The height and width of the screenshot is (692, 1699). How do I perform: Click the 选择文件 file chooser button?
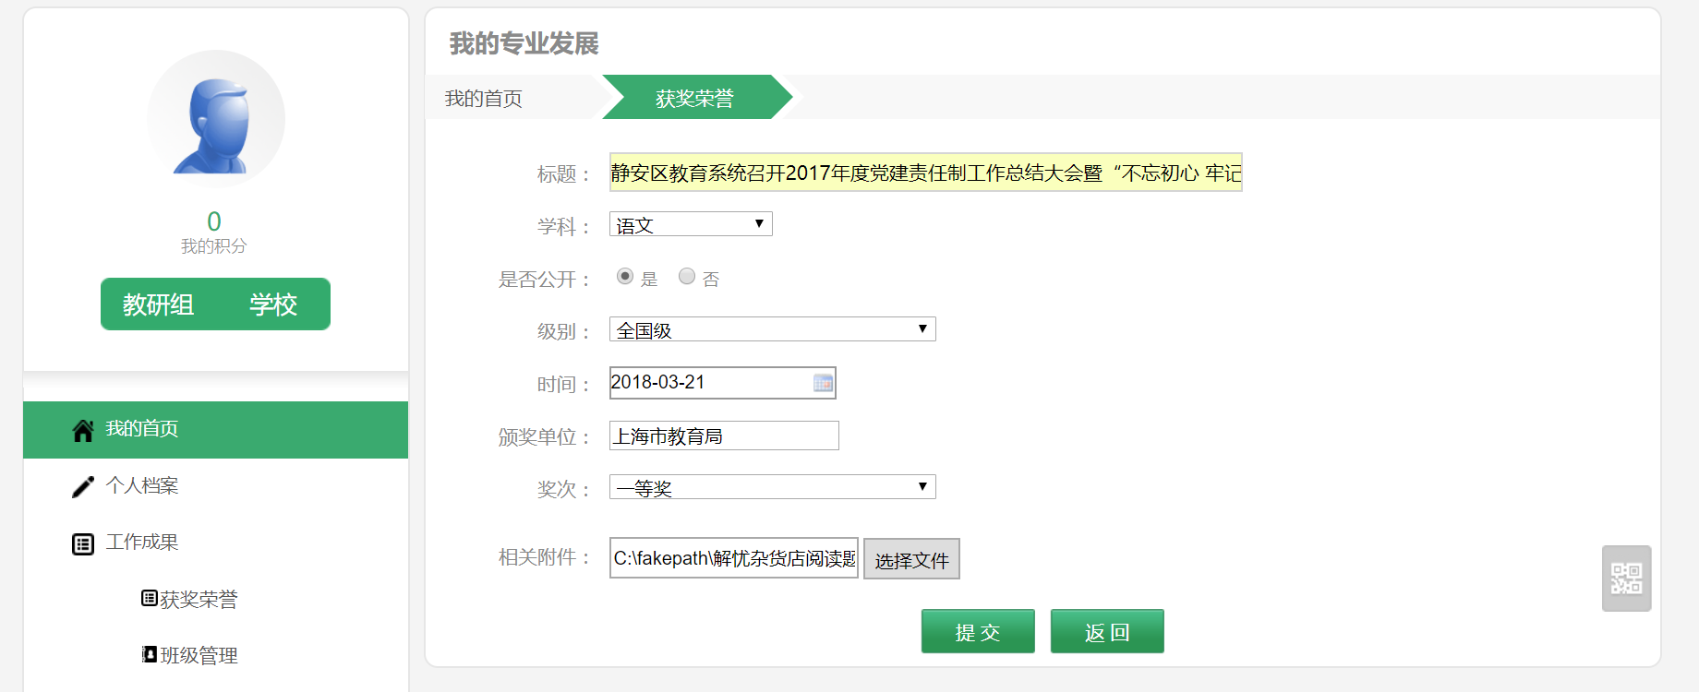(911, 559)
